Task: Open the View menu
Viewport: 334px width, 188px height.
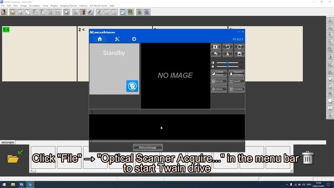Action: click(x=16, y=6)
